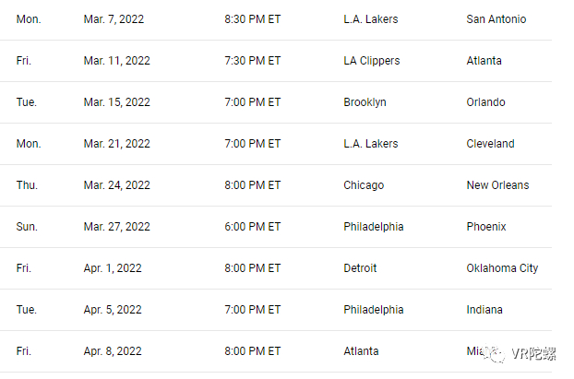Click the Thu. day label
Viewport: 574px width, 379px height.
click(x=26, y=185)
